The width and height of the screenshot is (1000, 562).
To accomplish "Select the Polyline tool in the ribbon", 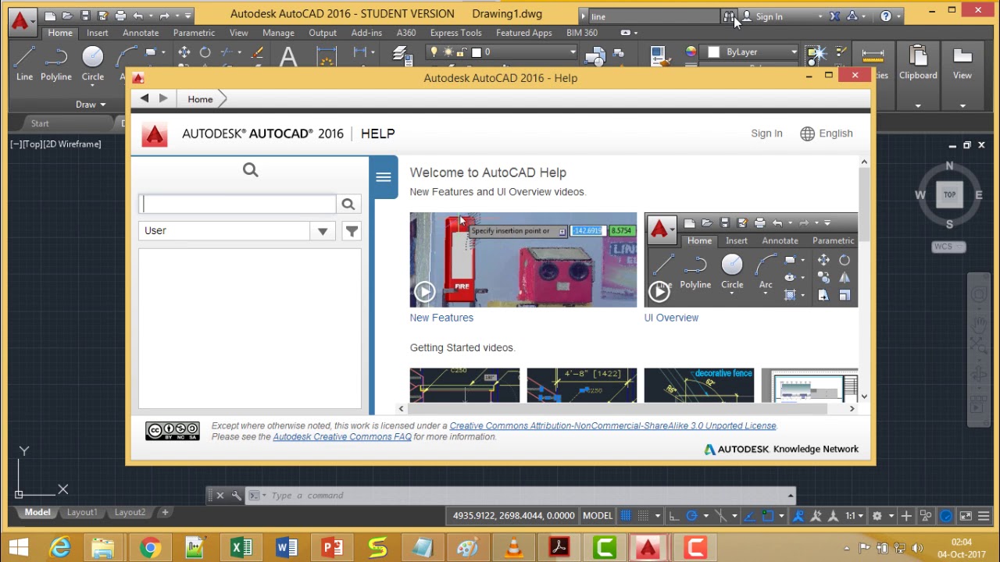I will 56,62.
